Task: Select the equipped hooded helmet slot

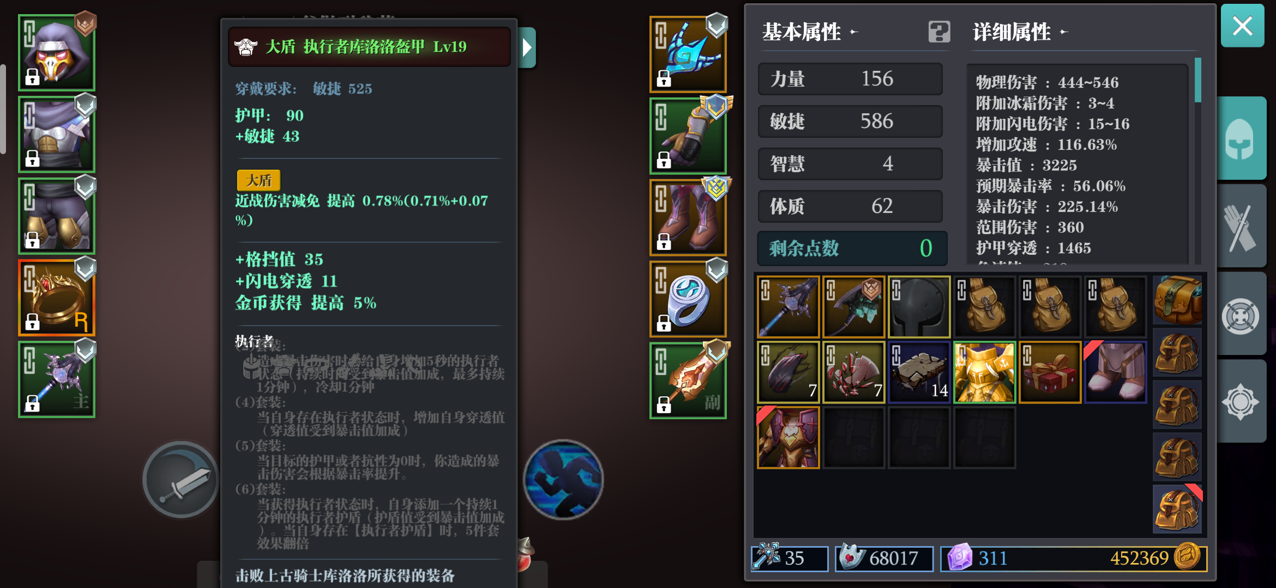Action: coord(57,52)
